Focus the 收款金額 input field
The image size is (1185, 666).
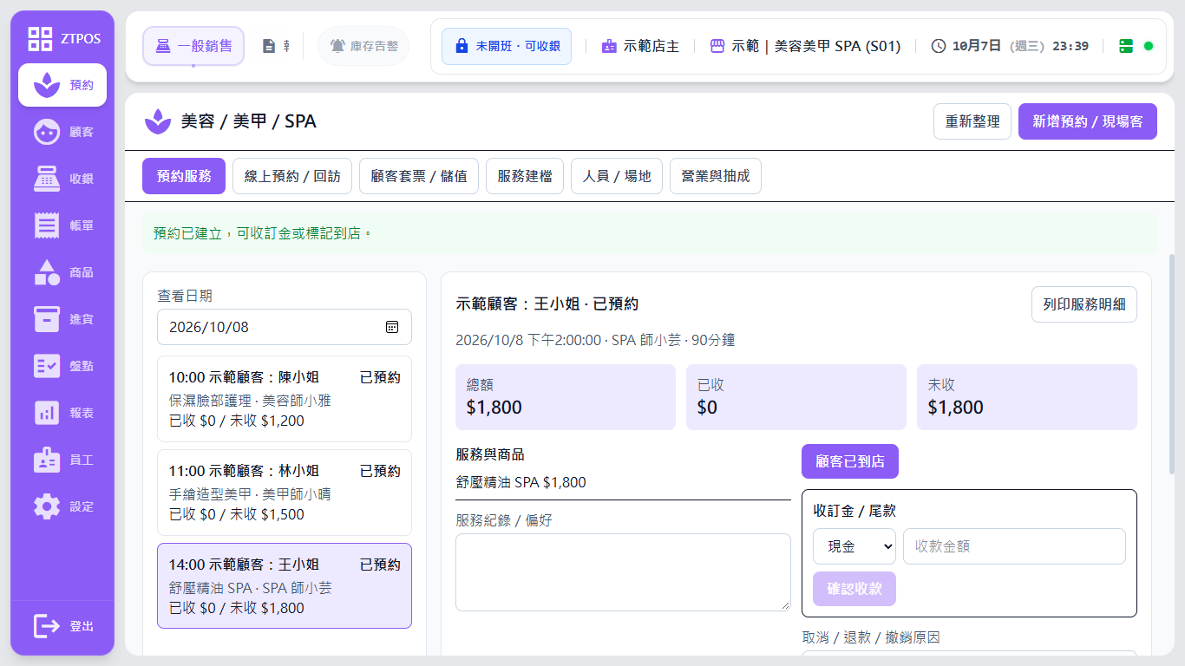(1014, 546)
